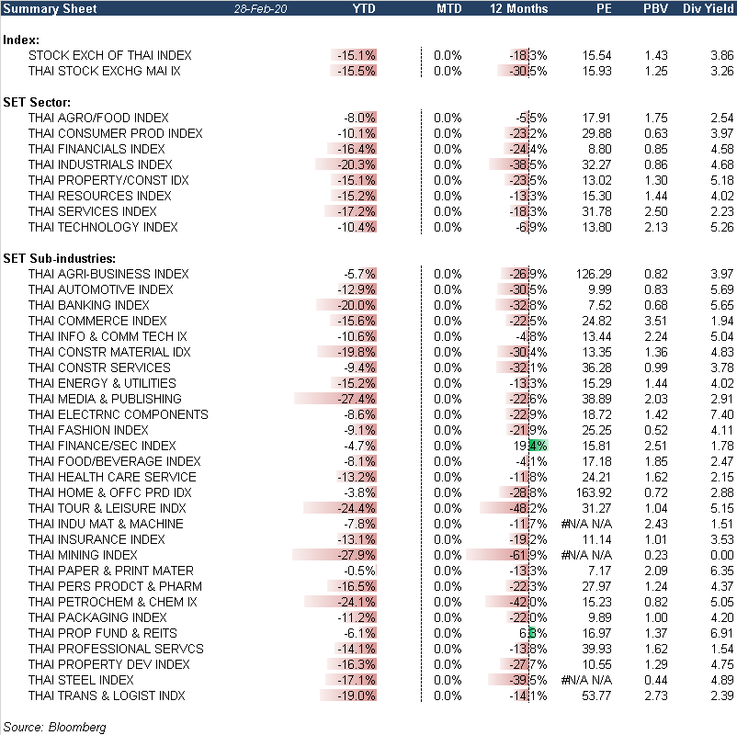Select THAI PACKAGING INDEX label
The width and height of the screenshot is (737, 735).
(97, 617)
